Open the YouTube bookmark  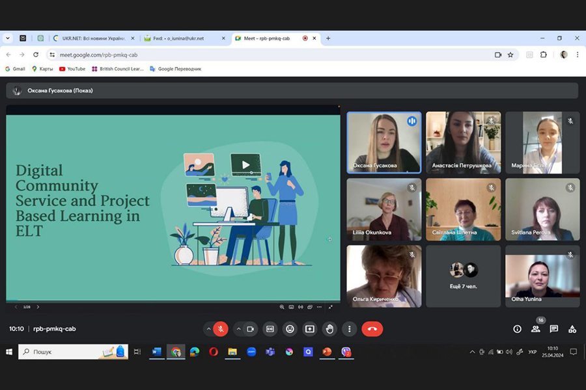point(72,69)
